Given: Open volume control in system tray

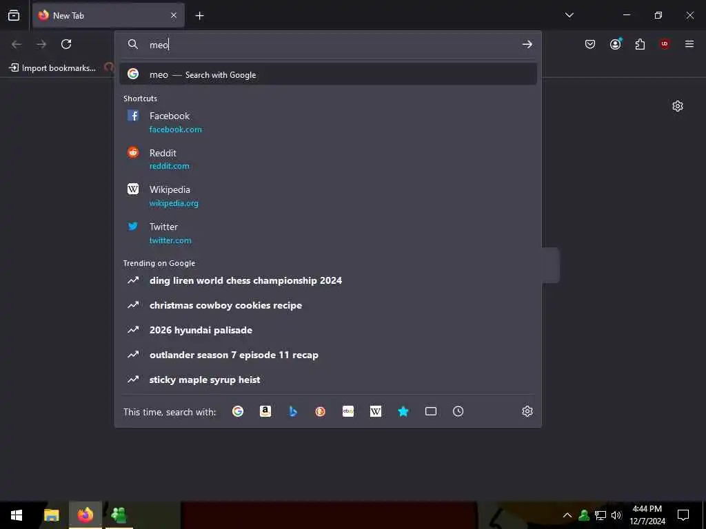Looking at the screenshot, I should (616, 515).
